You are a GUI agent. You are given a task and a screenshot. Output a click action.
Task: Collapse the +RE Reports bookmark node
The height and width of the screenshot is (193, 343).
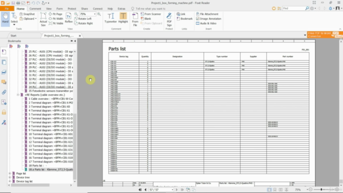click(18, 95)
